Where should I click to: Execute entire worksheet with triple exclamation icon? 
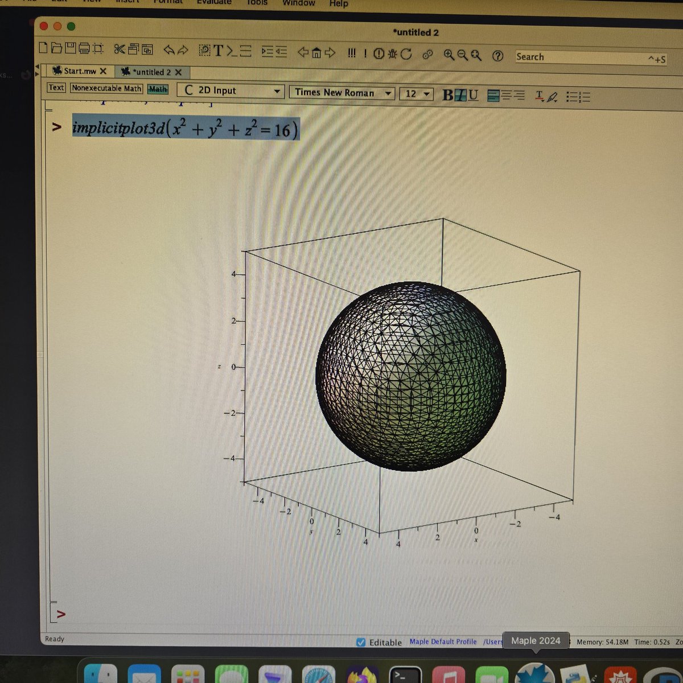tap(352, 53)
